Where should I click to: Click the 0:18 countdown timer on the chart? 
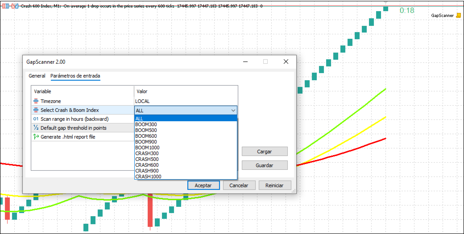(407, 10)
